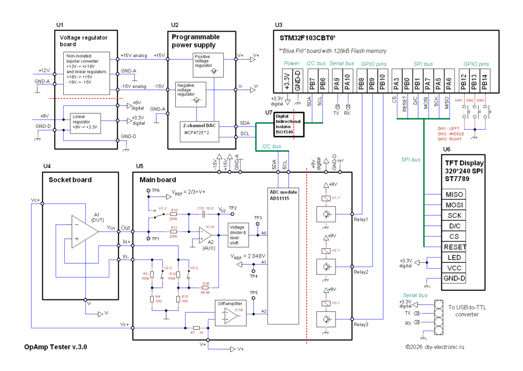The height and width of the screenshot is (371, 523).
Task: Click the A1 (DUT) op-amp triangle symbol
Action: 85,231
